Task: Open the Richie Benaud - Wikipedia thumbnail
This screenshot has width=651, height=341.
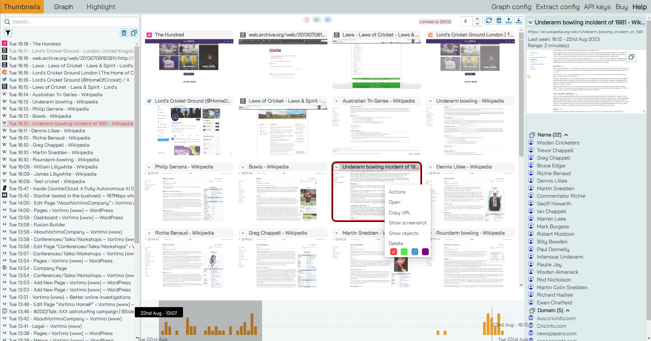Action: point(189,259)
